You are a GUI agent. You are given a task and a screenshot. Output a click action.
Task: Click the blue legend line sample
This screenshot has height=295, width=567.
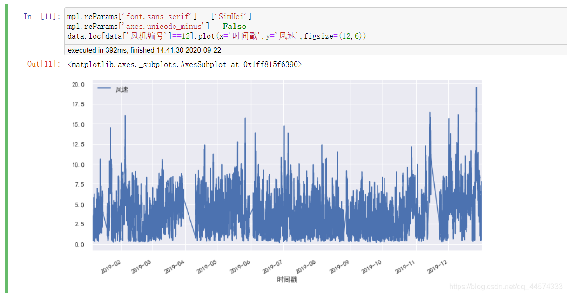coord(104,88)
